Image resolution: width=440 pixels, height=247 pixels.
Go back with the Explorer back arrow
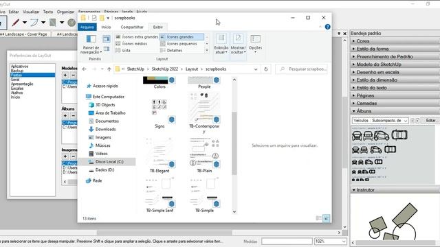pyautogui.click(x=84, y=69)
